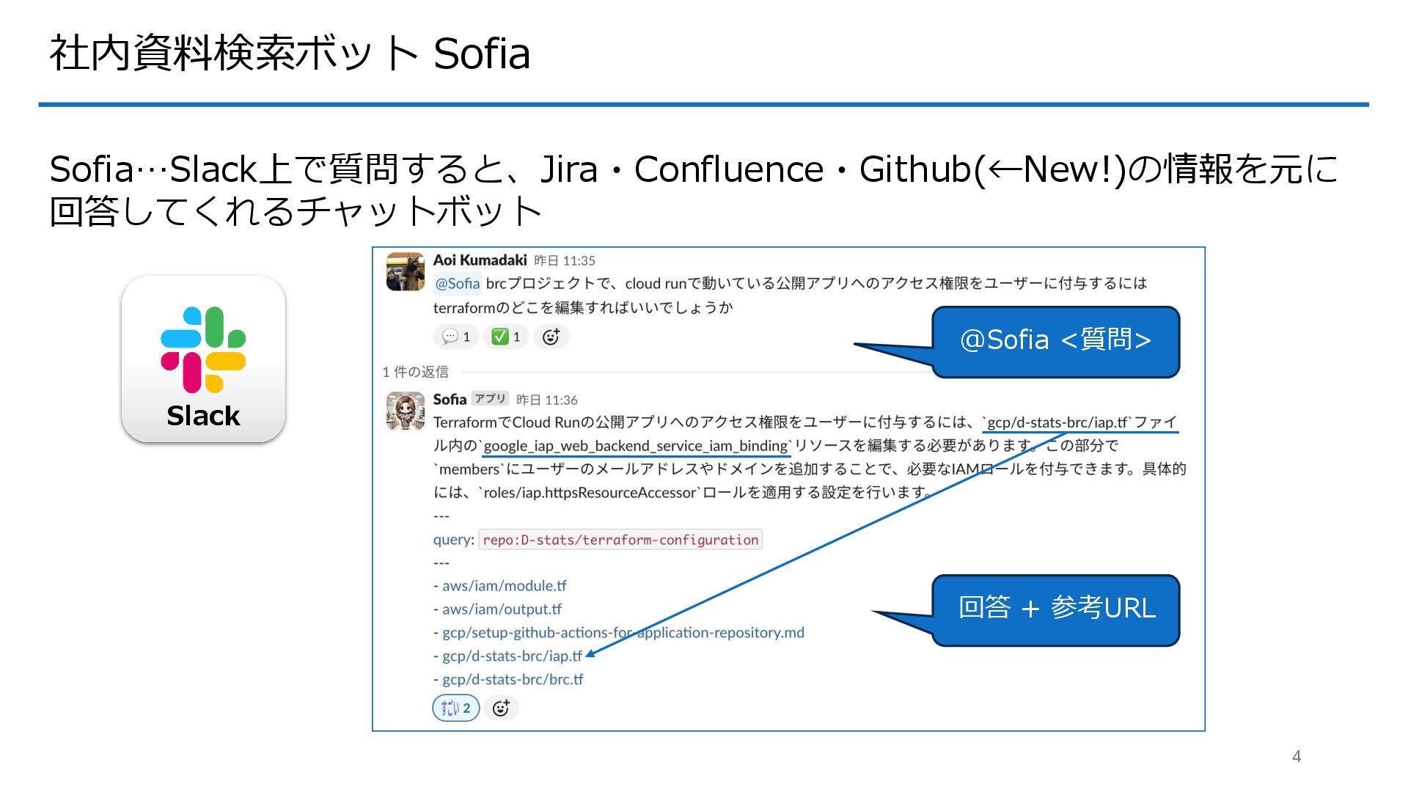Click the repo:D-stats/terraform-configuration query code
Image resolution: width=1408 pixels, height=792 pixels.
click(620, 540)
